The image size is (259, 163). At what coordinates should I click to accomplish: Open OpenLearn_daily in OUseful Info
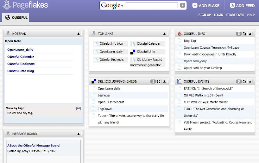[195, 61]
